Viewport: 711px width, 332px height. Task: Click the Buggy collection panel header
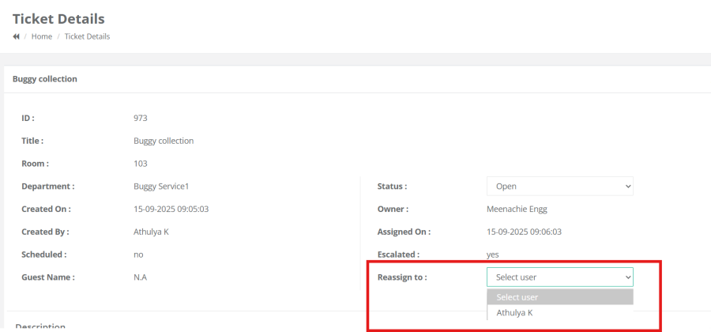tap(44, 79)
